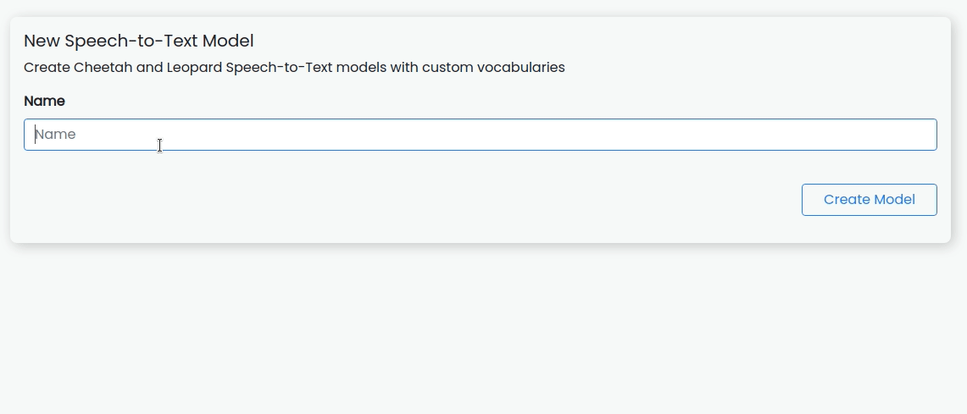Image resolution: width=967 pixels, height=414 pixels.
Task: Select the New Speech-to-Text Model heading
Action: point(139,41)
